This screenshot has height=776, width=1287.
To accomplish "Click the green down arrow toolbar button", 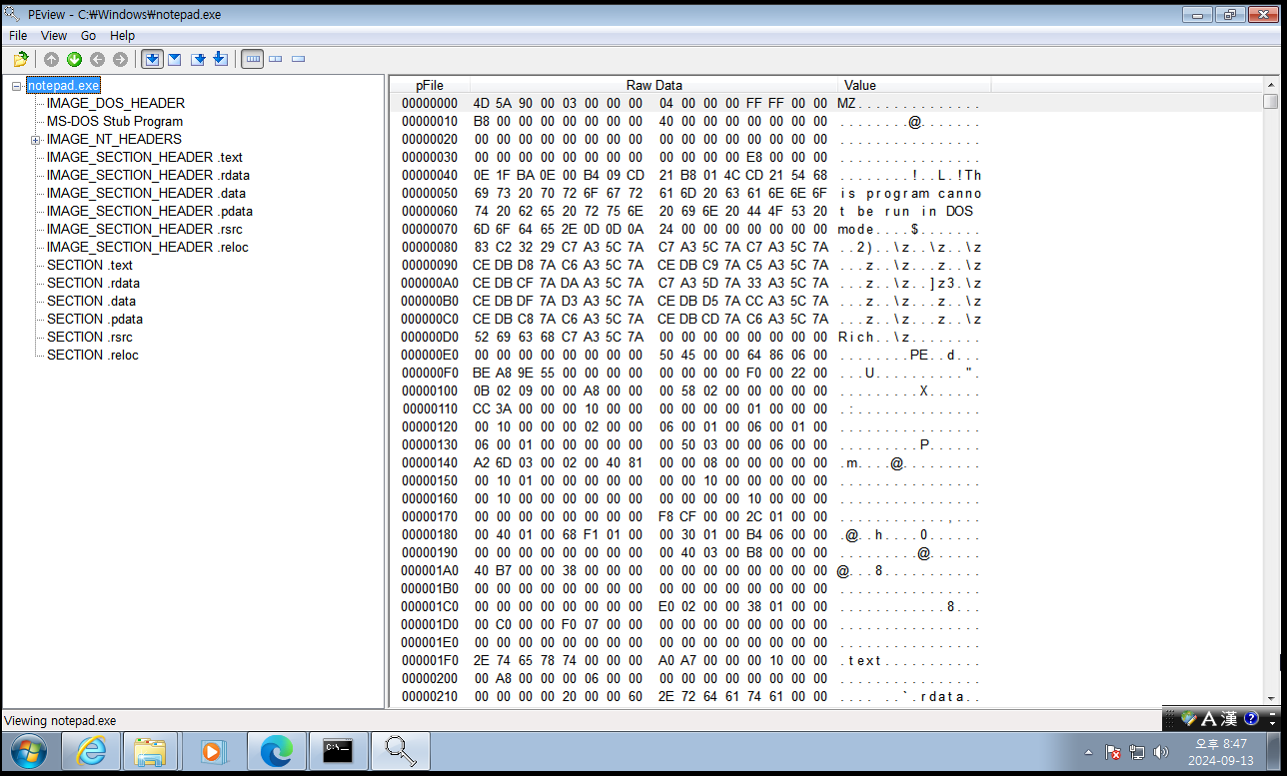I will pyautogui.click(x=74, y=59).
